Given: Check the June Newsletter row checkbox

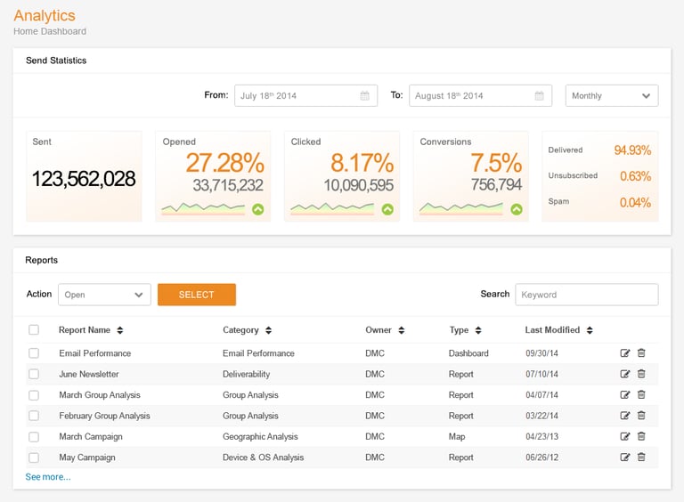Looking at the screenshot, I should pos(34,374).
